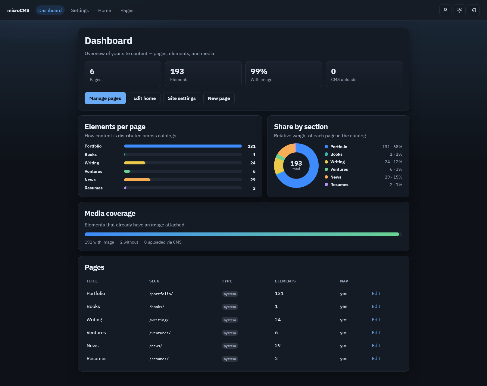The width and height of the screenshot is (487, 386).
Task: Toggle light theme with sun icon
Action: coord(459,10)
